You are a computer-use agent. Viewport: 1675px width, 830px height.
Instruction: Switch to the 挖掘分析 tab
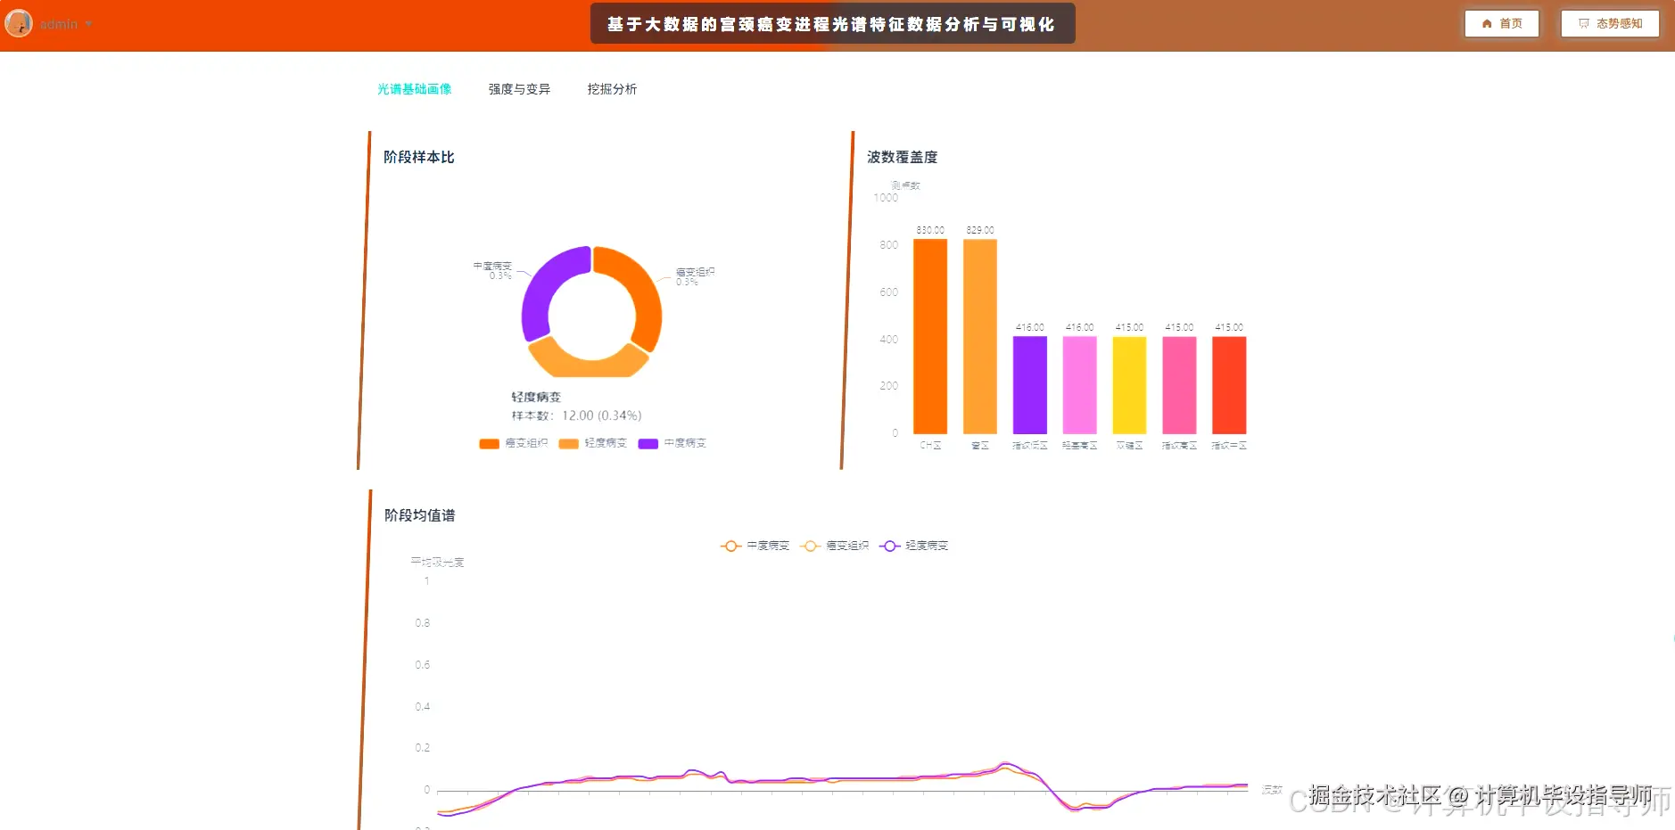pyautogui.click(x=612, y=89)
